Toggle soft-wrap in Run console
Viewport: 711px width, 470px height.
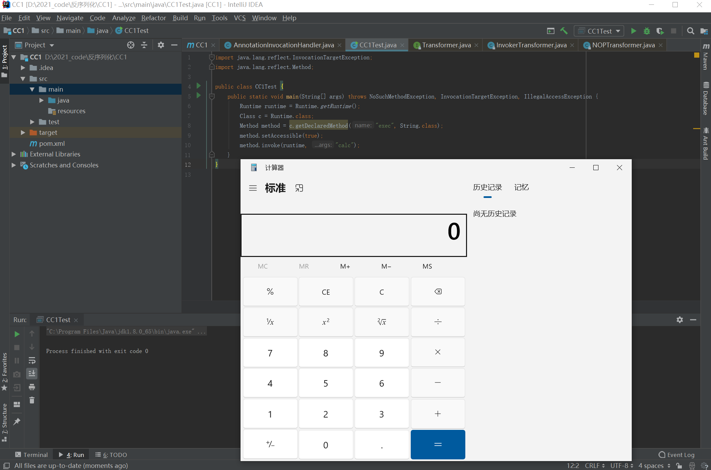point(32,361)
